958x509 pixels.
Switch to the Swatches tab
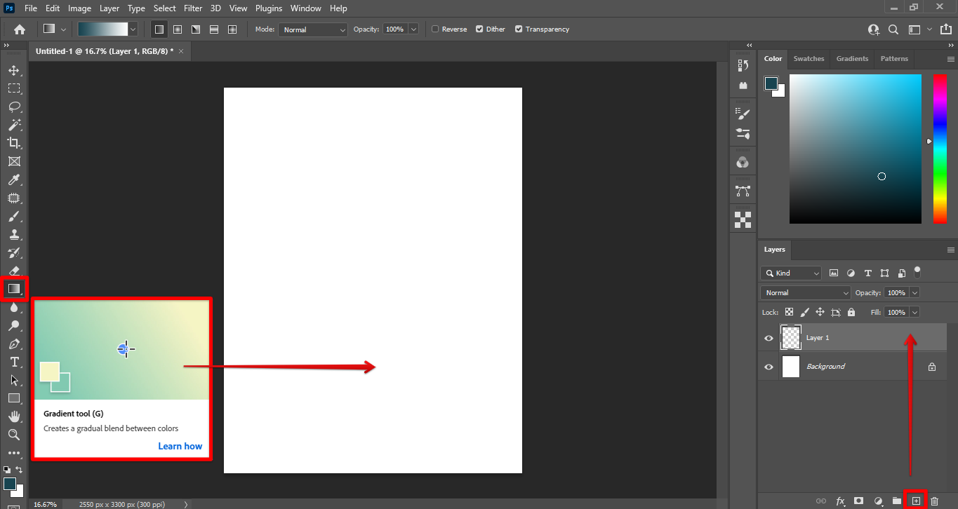click(809, 59)
